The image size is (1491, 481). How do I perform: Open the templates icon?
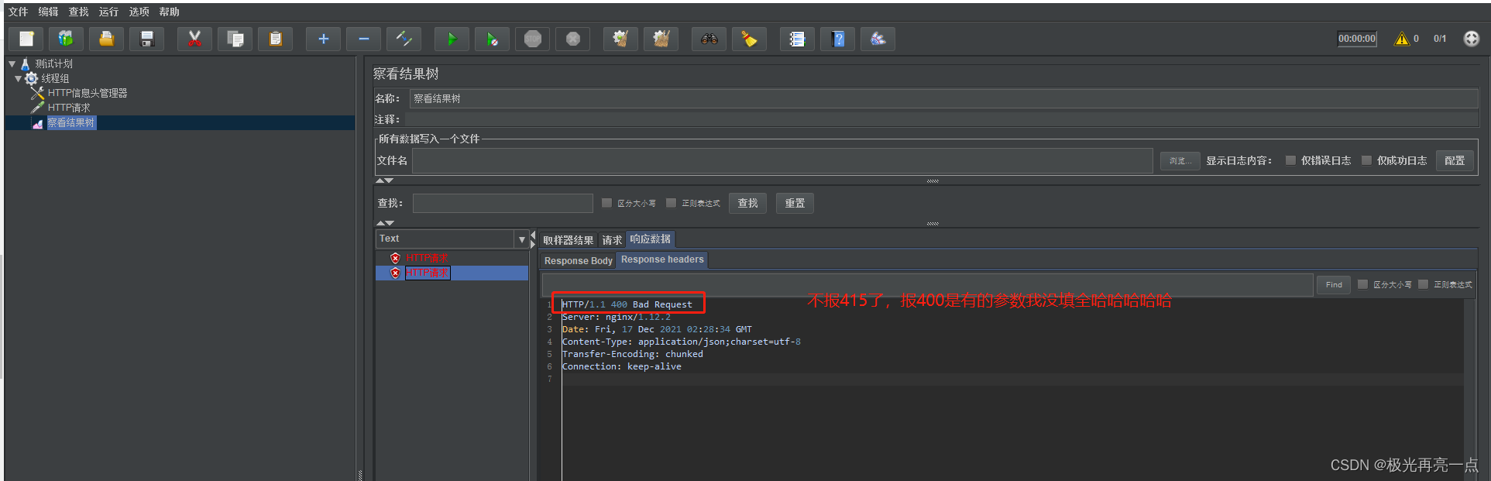[x=67, y=39]
